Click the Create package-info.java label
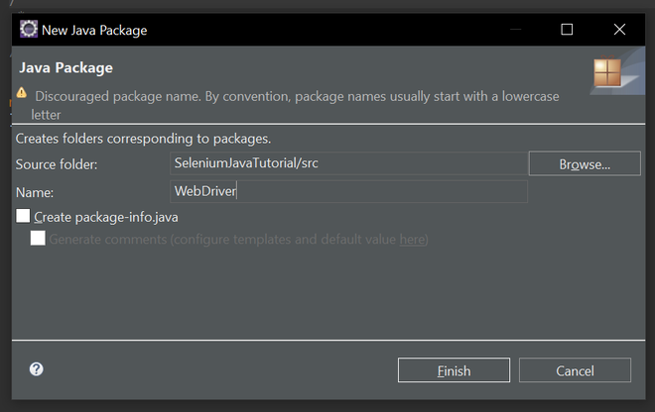 click(105, 216)
